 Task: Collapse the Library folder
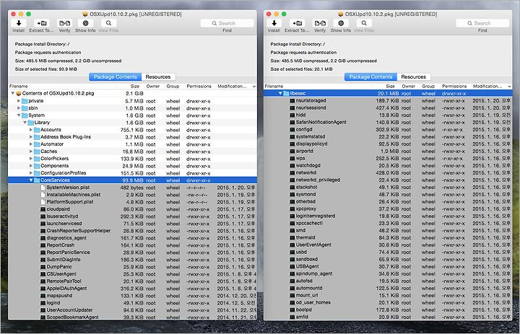click(25, 123)
